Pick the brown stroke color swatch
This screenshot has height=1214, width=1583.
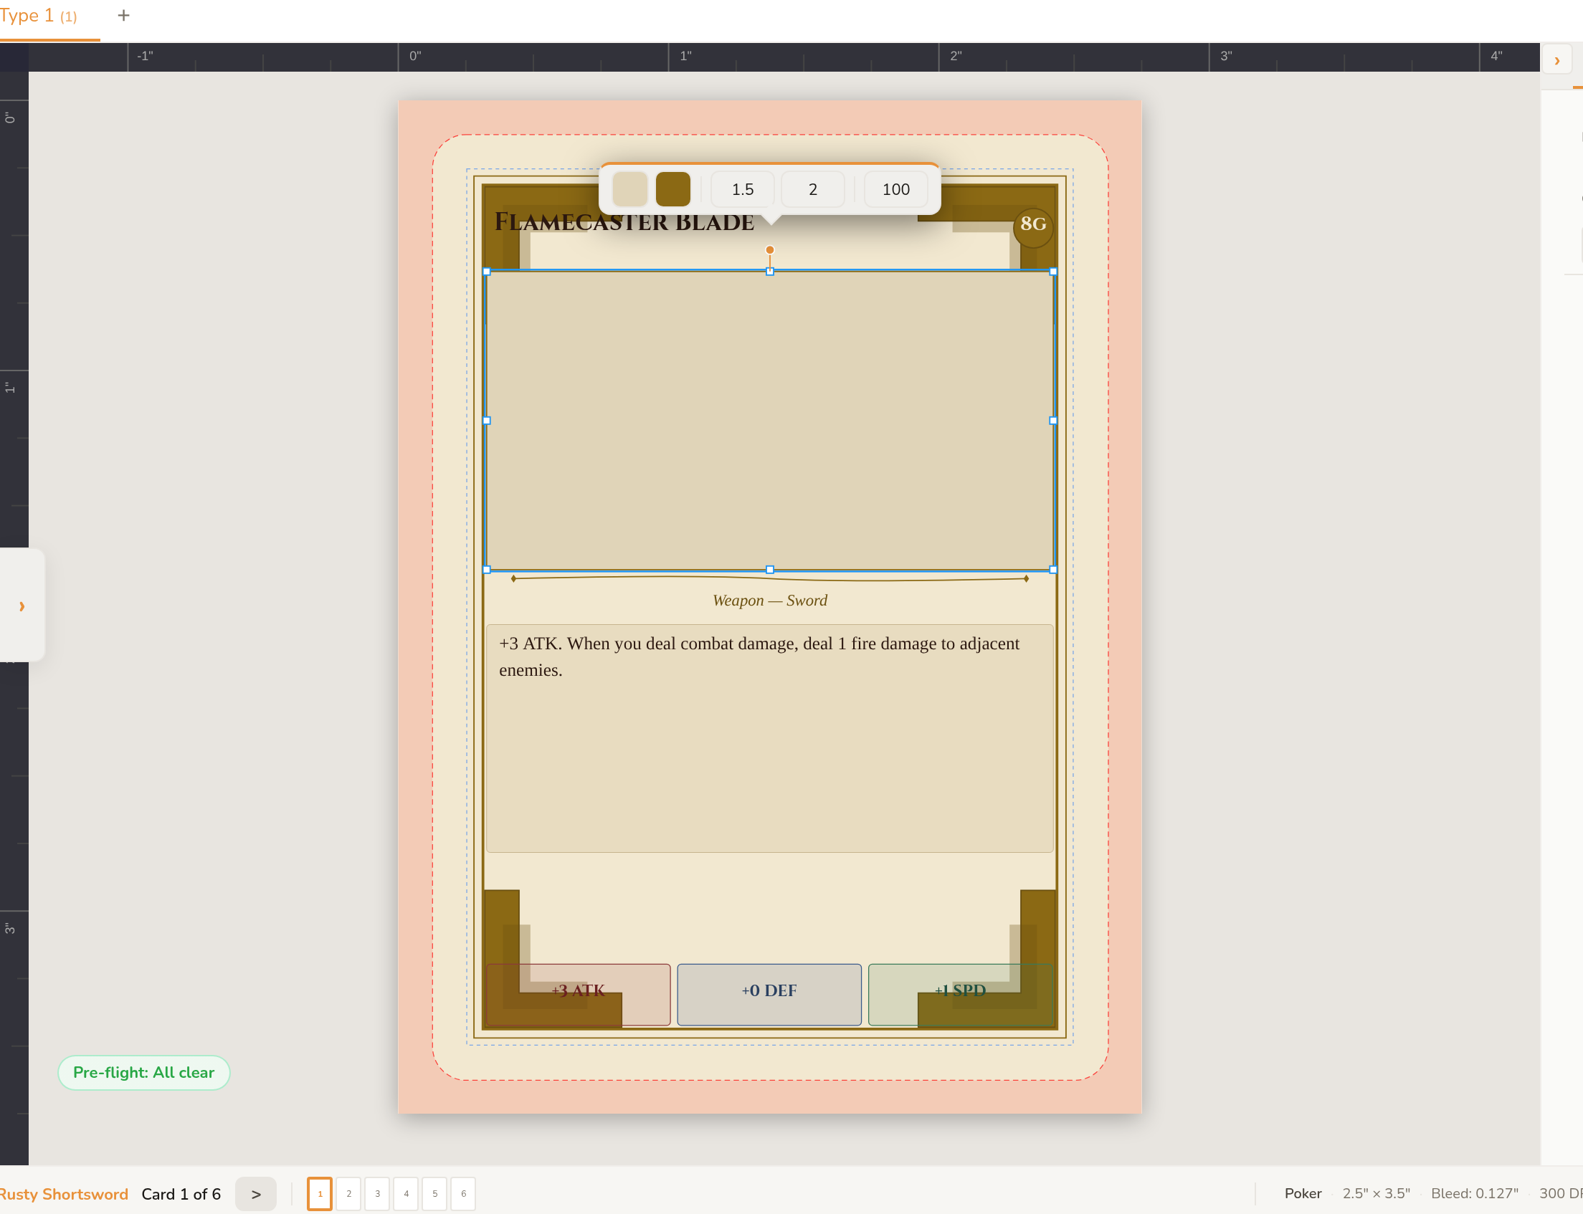[672, 189]
